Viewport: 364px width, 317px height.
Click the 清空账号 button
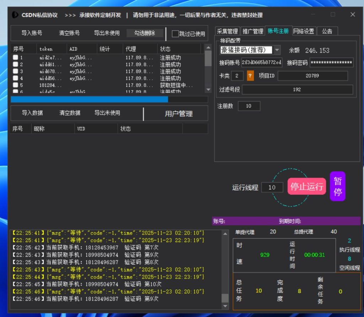click(x=70, y=33)
